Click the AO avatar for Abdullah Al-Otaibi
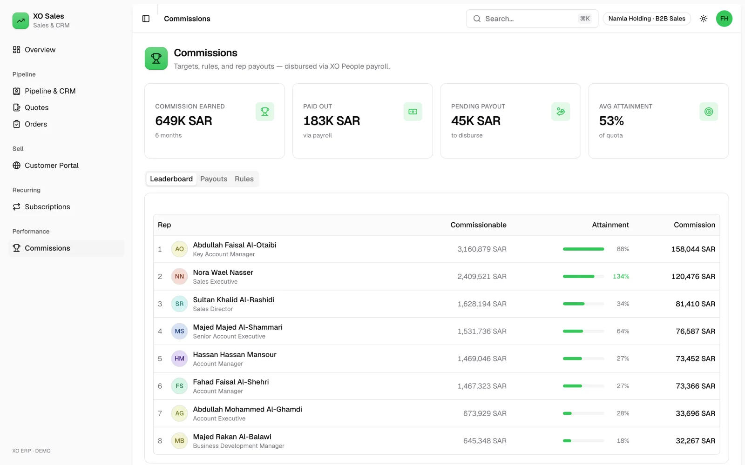 (x=180, y=249)
